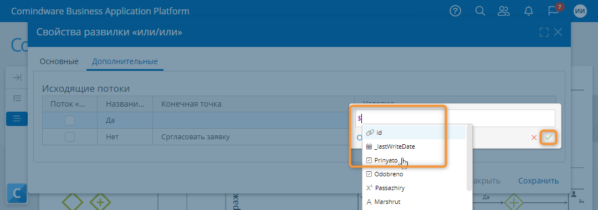Viewport: 598px width, 210px height.
Task: Open the ИИ user avatar menu
Action: tap(580, 11)
